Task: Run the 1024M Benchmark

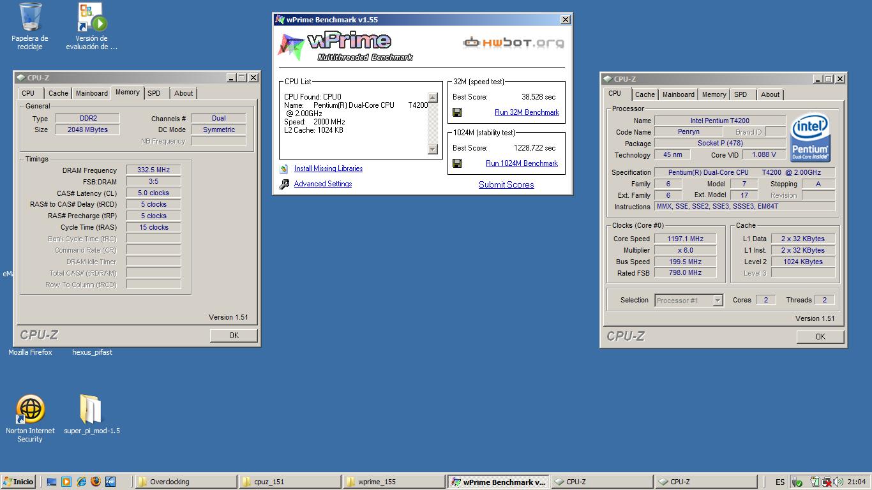Action: [x=522, y=163]
